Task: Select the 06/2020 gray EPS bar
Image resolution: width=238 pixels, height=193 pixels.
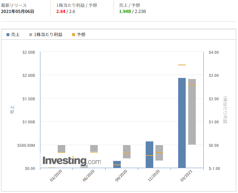Action: (94, 148)
